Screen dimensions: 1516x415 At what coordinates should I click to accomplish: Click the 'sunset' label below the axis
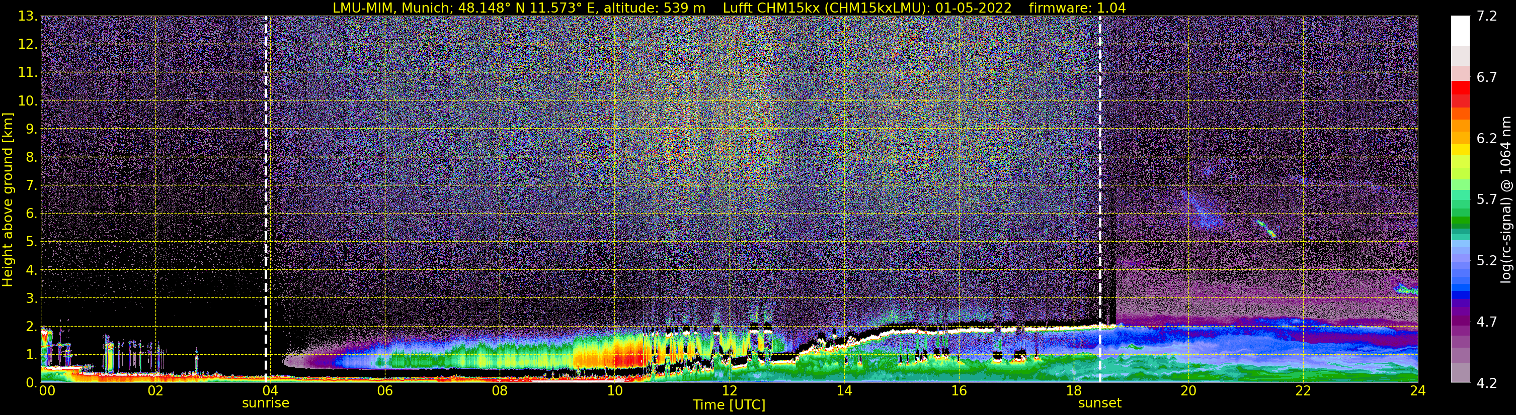1100,403
